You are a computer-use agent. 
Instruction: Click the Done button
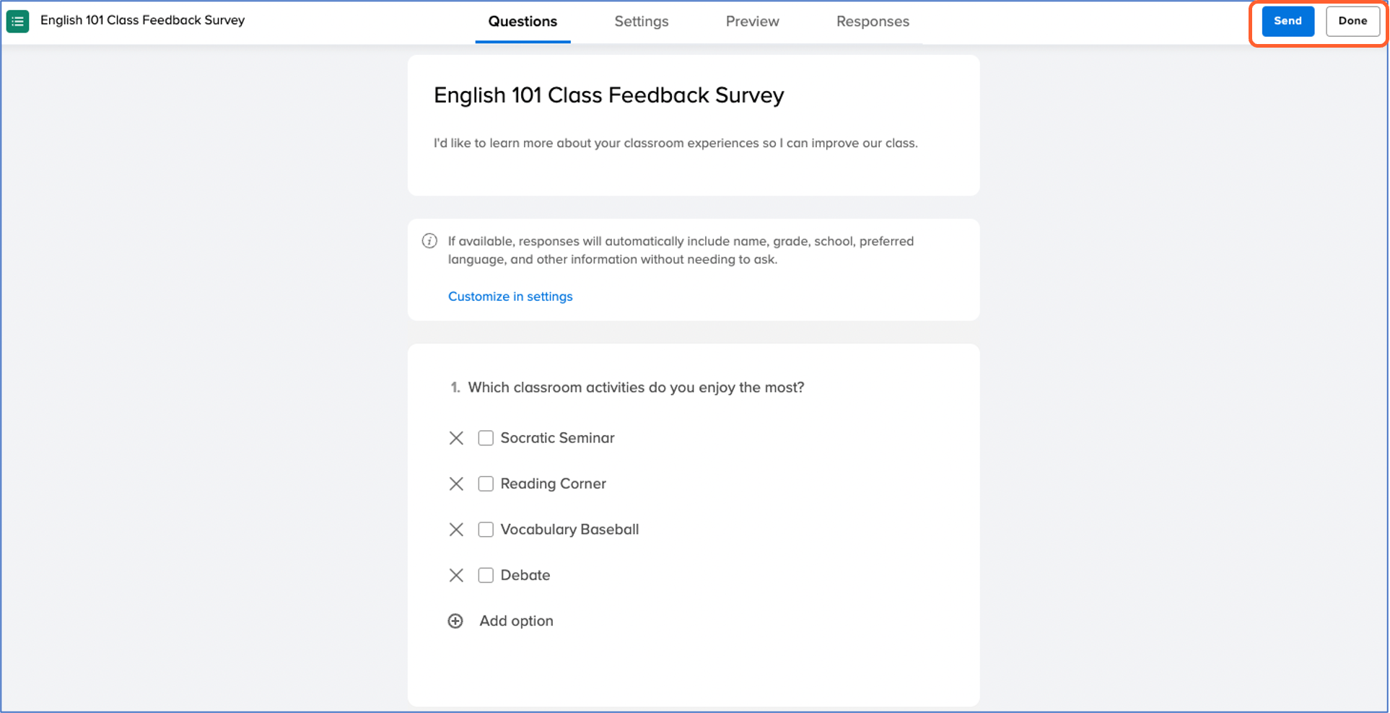click(1352, 21)
